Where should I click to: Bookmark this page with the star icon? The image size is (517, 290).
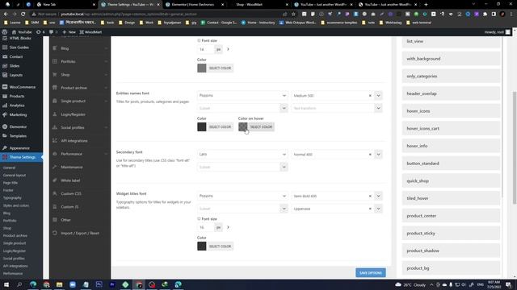click(x=293, y=14)
